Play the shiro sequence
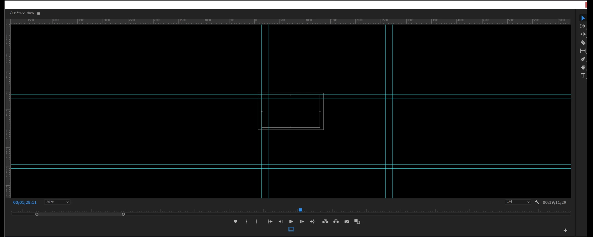 (291, 222)
